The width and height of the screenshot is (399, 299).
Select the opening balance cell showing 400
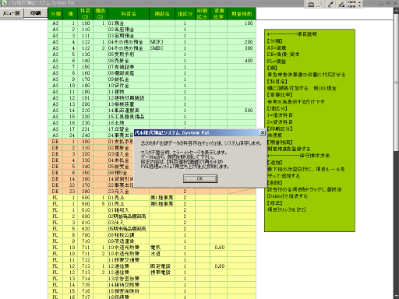tap(242, 61)
